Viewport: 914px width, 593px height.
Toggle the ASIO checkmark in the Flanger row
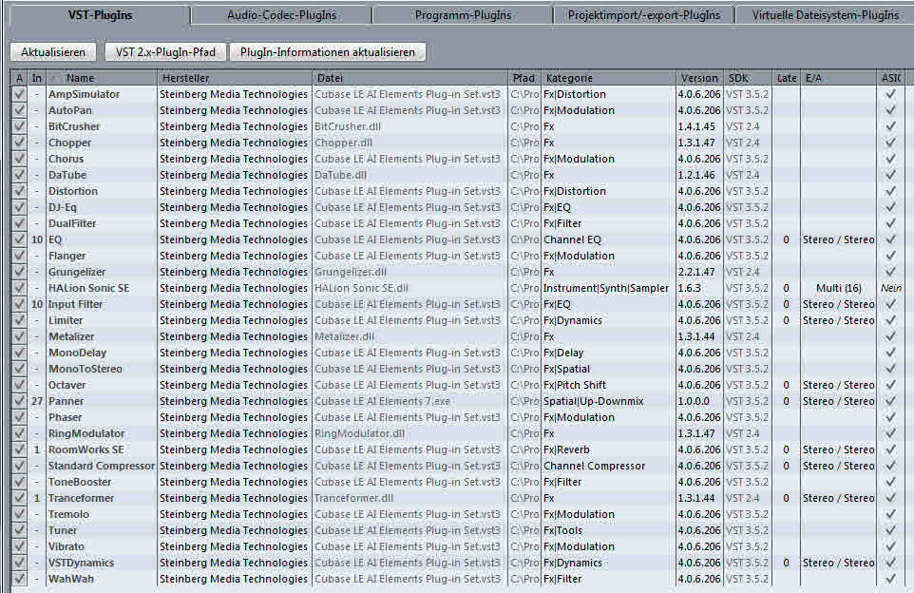(x=890, y=256)
